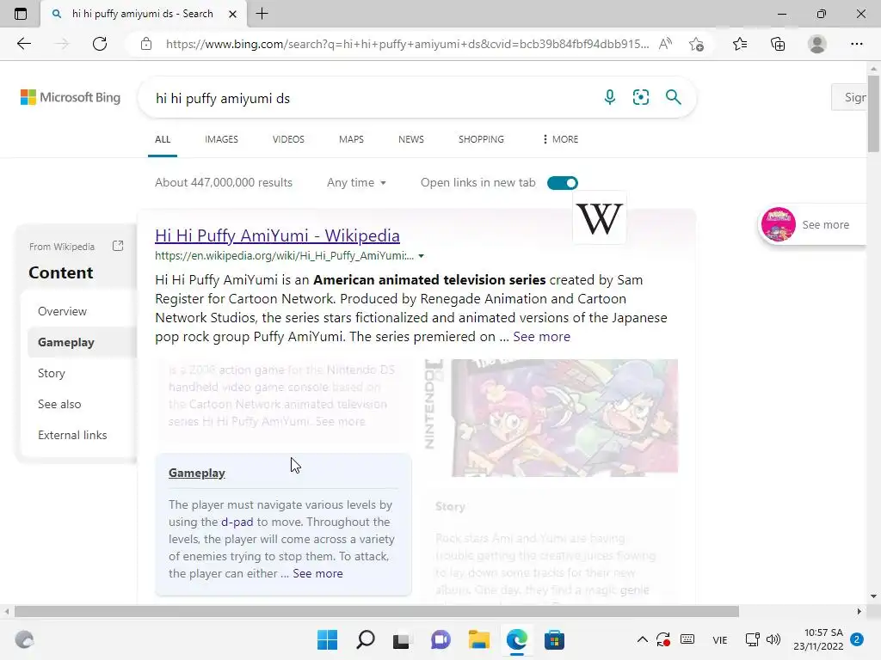Screen dimensions: 881x660
Task: Switch to the IMAGES tab
Action: click(221, 139)
